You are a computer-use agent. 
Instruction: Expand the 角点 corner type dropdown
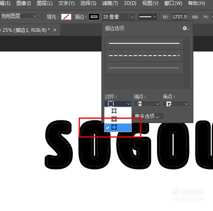[x=176, y=104]
